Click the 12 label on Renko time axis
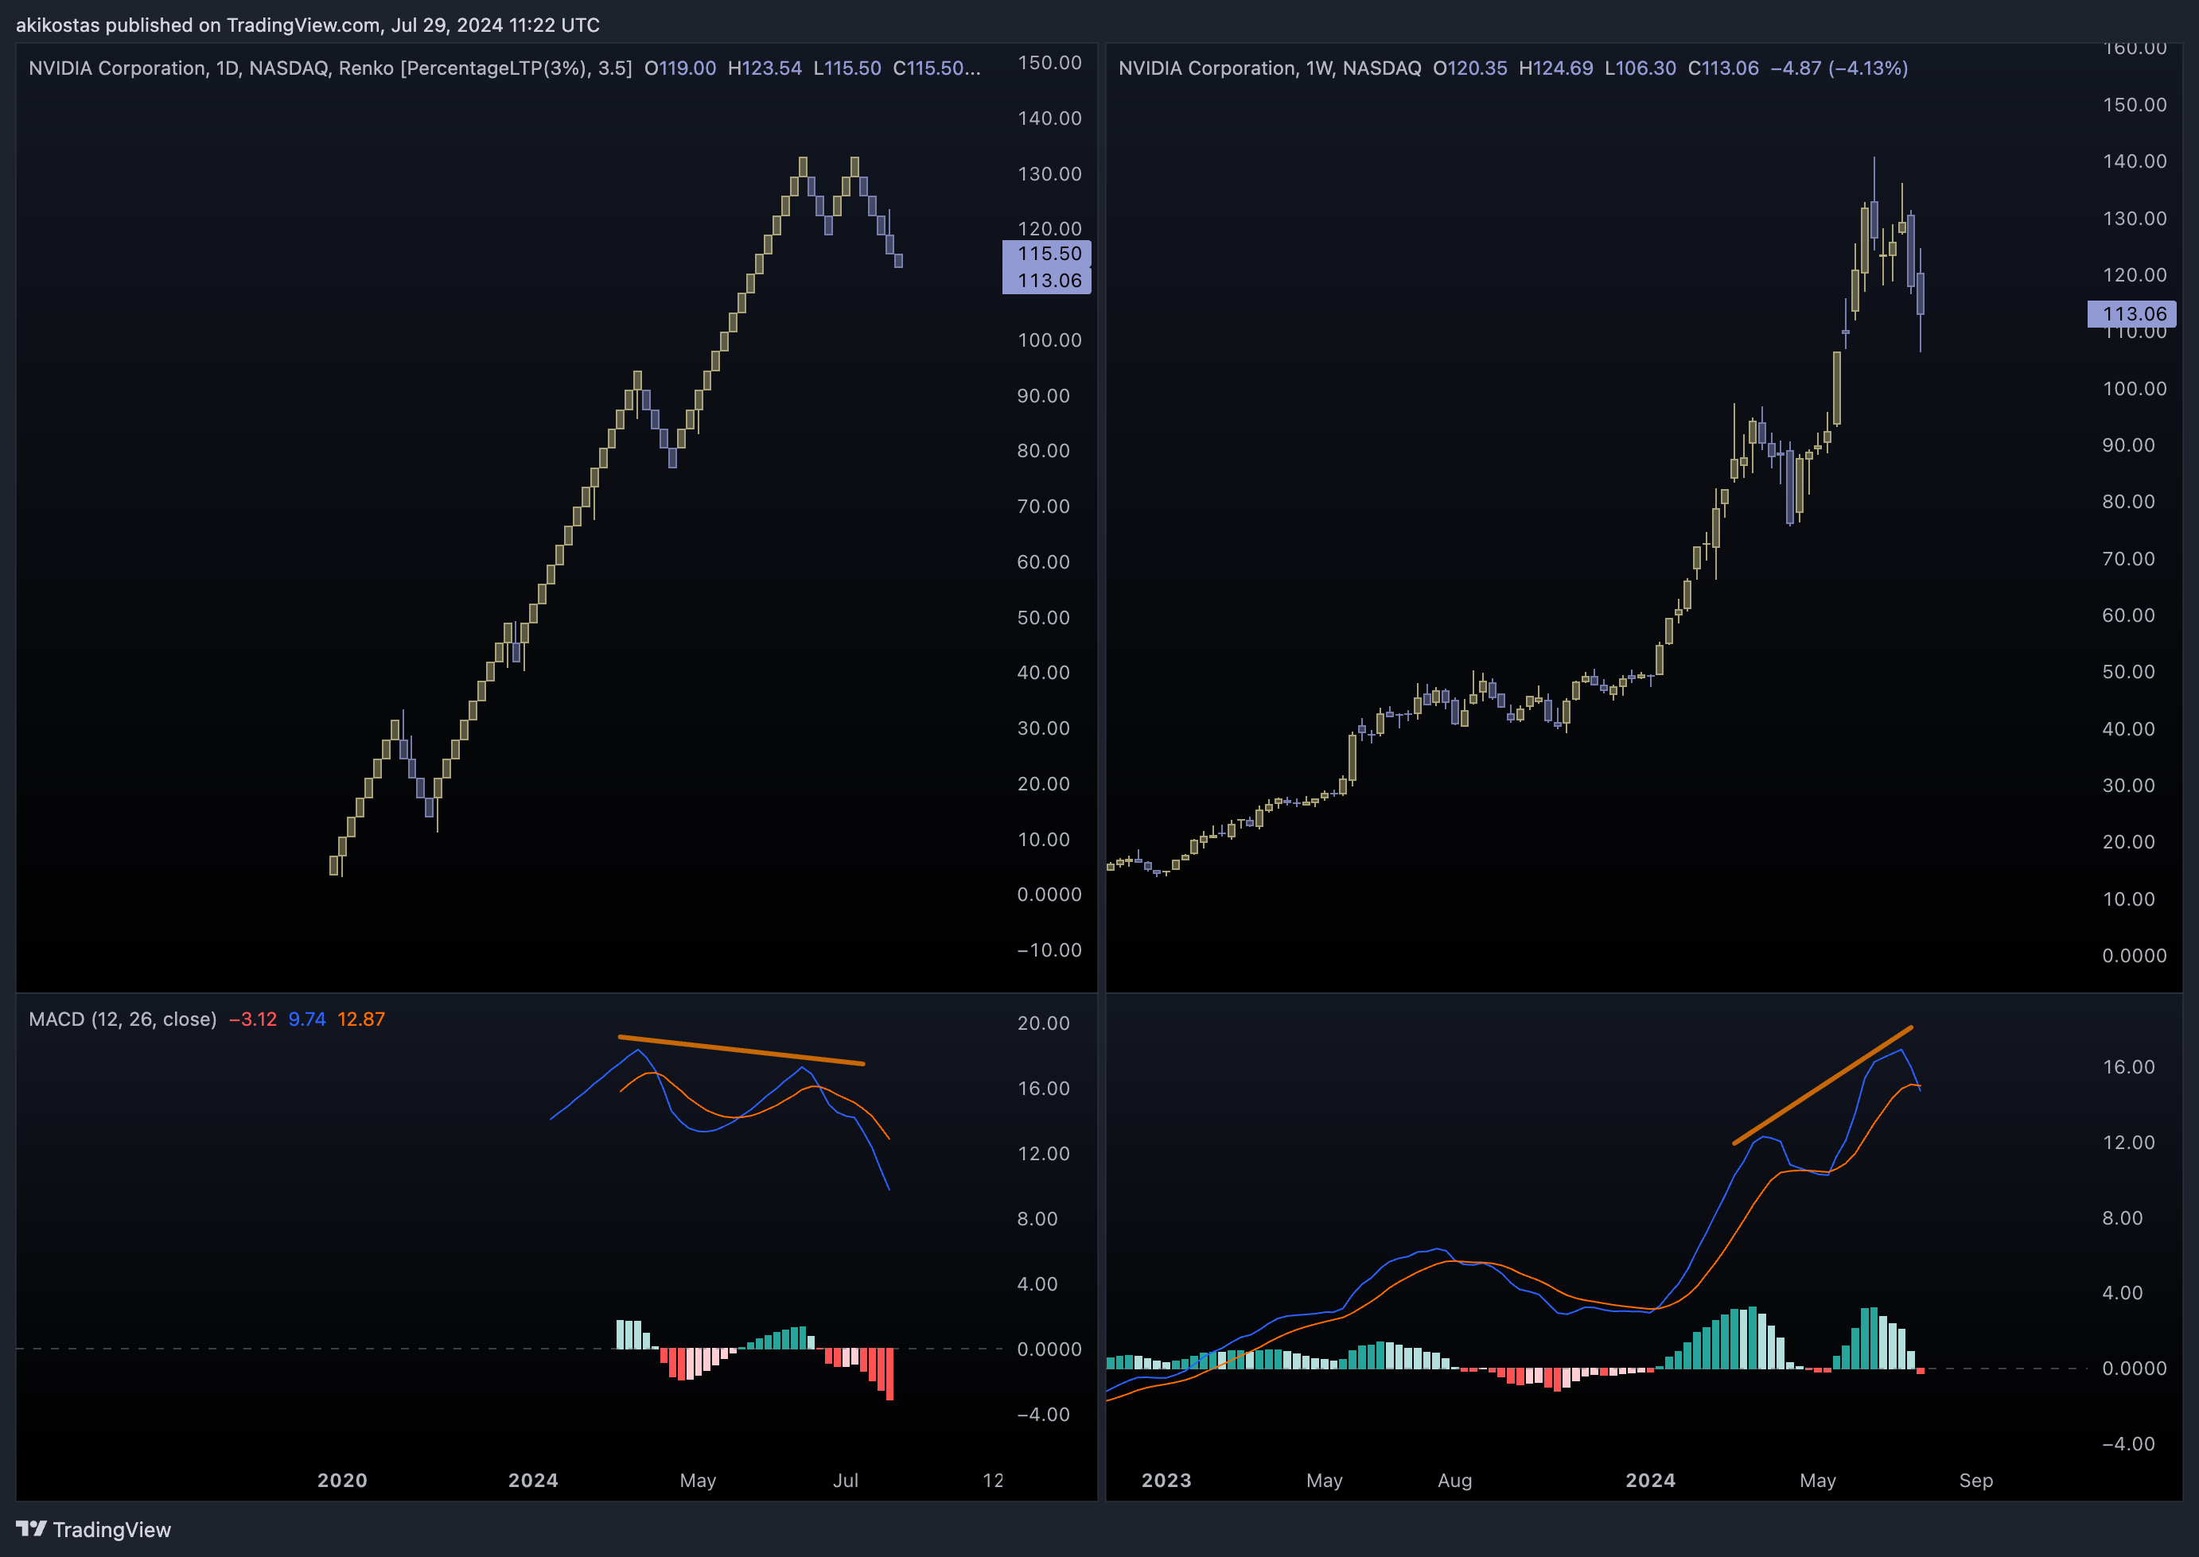 [x=994, y=1481]
